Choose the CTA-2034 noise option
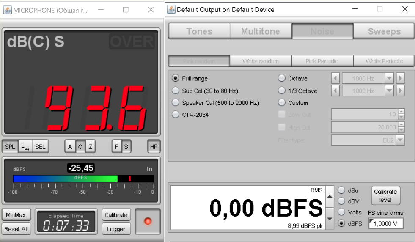The width and height of the screenshot is (415, 242). tap(176, 114)
